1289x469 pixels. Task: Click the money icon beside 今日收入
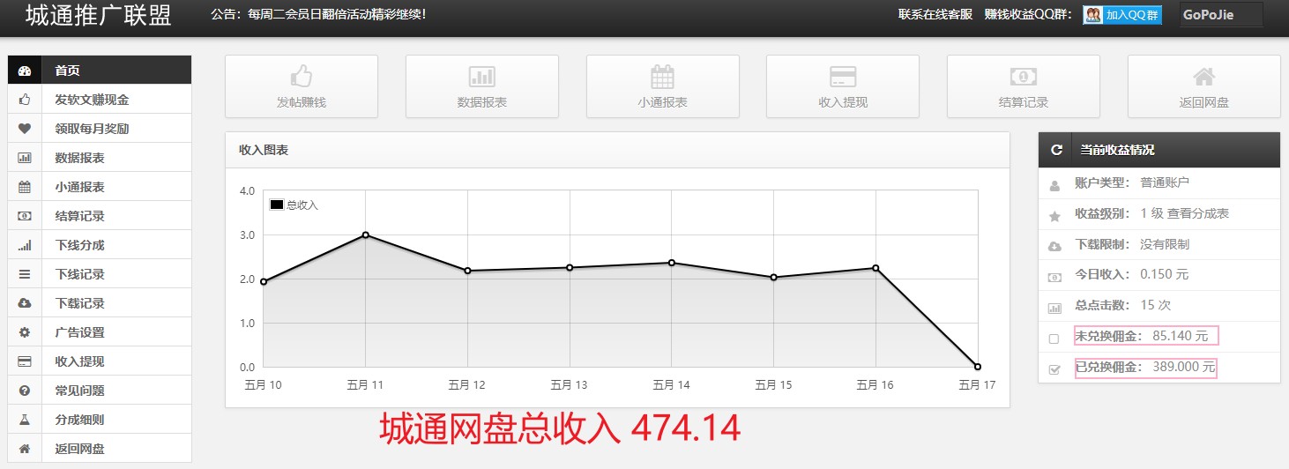(x=1054, y=278)
